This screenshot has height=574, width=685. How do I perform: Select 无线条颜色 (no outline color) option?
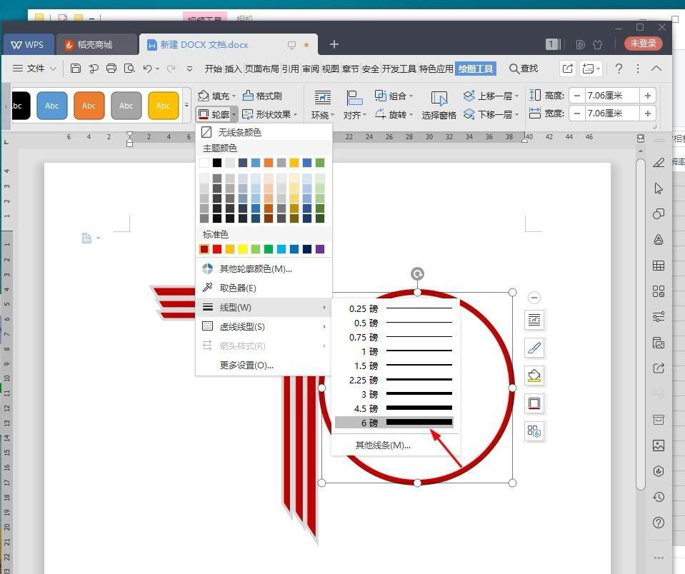(240, 132)
